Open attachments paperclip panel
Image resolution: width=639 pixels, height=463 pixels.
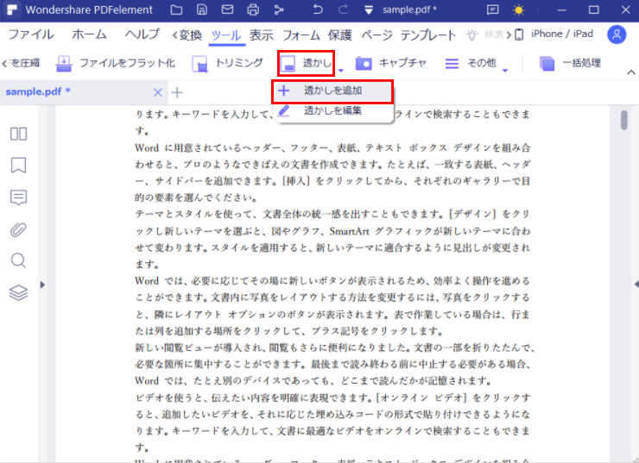(x=18, y=229)
